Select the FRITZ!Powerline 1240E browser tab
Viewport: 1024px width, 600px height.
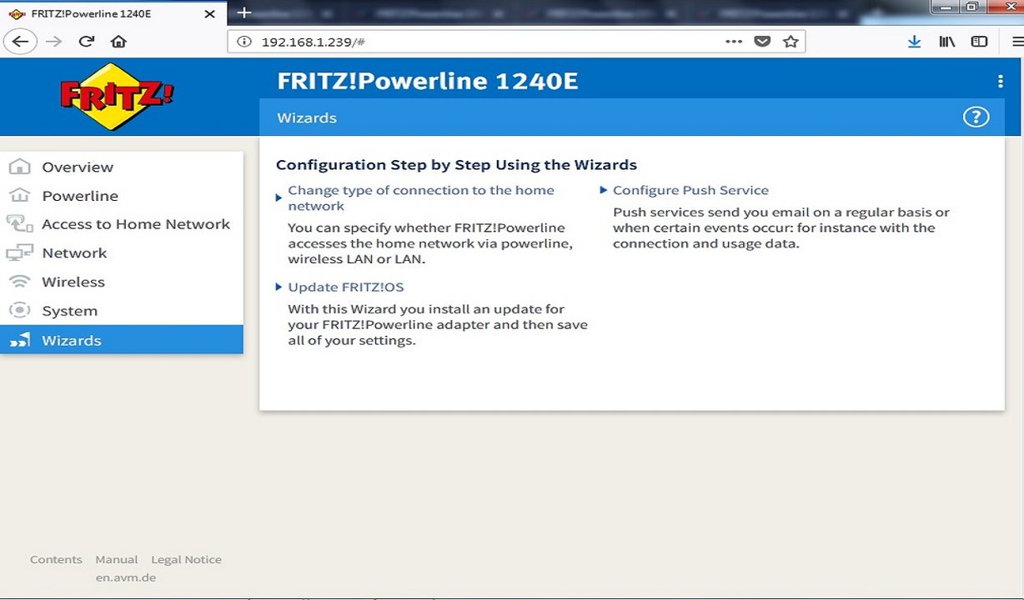[113, 13]
